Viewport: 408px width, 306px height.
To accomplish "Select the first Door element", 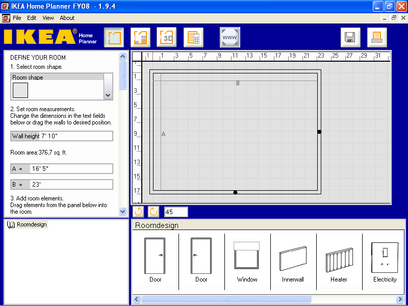I will (155, 258).
